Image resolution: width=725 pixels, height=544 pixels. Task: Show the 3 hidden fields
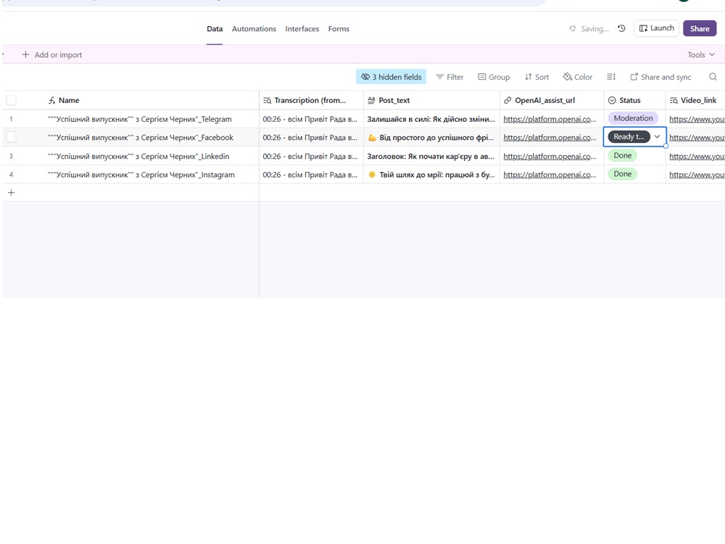(x=391, y=77)
